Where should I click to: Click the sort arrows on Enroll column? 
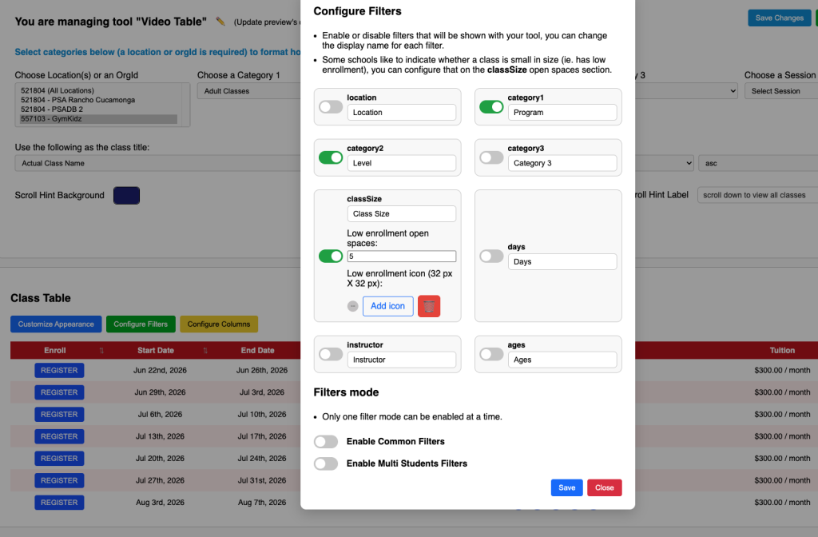(101, 351)
